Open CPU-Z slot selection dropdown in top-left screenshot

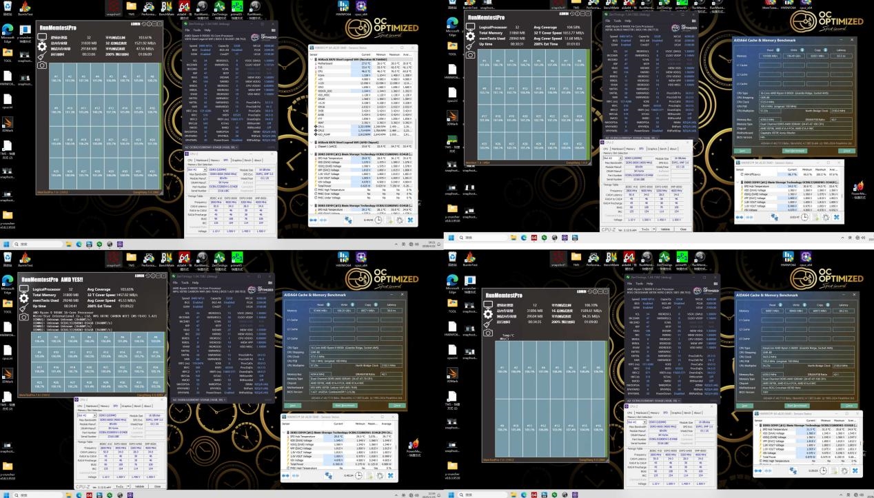[x=196, y=169]
